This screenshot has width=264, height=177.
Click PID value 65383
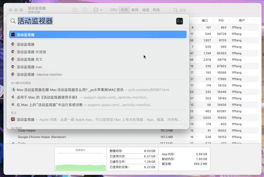[x=222, y=53]
